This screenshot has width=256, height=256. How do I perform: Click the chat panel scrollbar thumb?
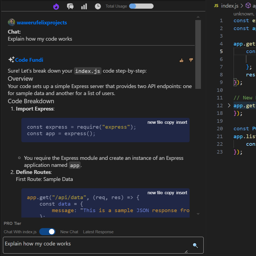click(x=198, y=54)
